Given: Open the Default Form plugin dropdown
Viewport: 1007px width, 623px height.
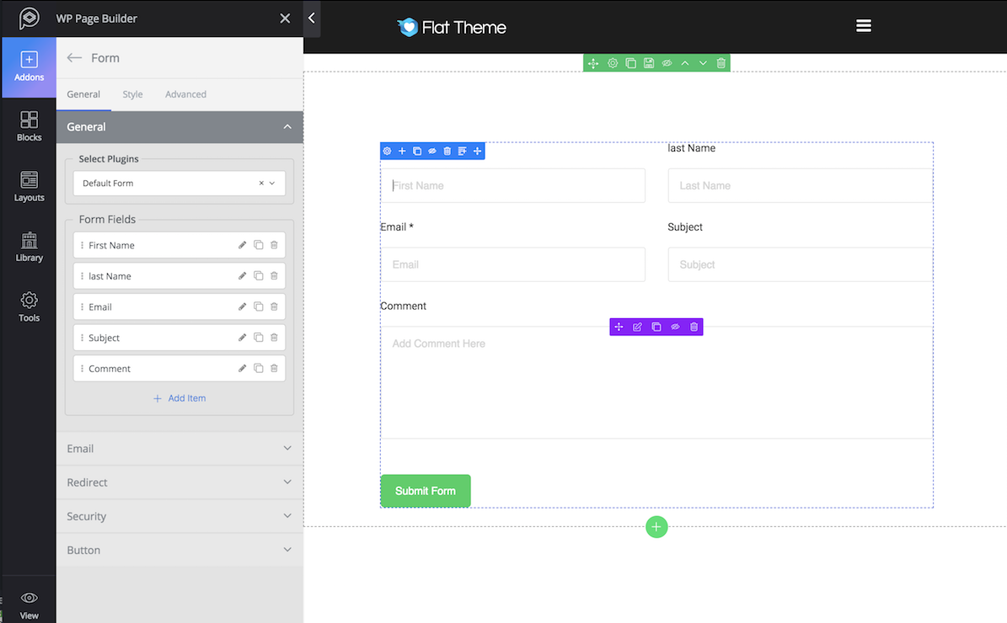Looking at the screenshot, I should pyautogui.click(x=271, y=183).
